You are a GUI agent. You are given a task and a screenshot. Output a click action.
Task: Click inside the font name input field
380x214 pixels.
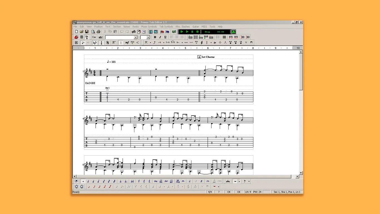(x=119, y=37)
